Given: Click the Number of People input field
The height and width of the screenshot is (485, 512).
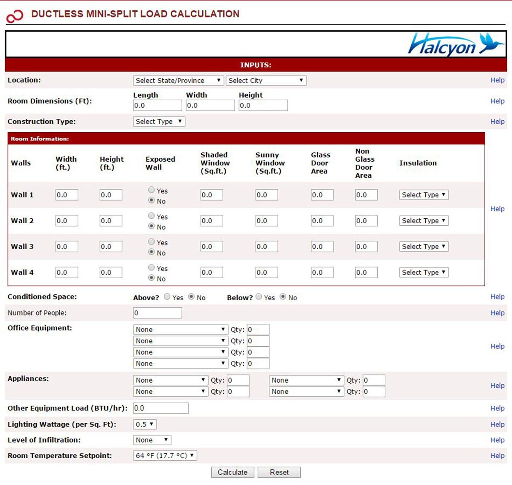Looking at the screenshot, I should 157,312.
